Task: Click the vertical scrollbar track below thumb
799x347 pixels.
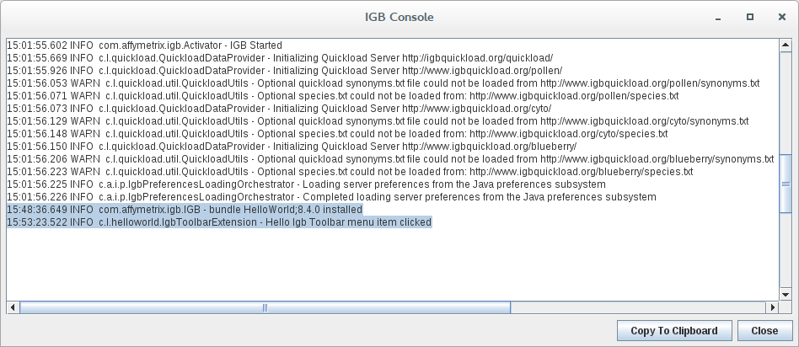Action: (786, 251)
